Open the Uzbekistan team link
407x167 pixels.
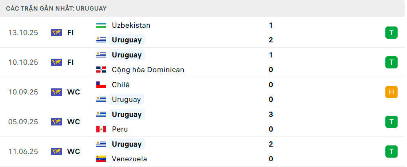131,25
